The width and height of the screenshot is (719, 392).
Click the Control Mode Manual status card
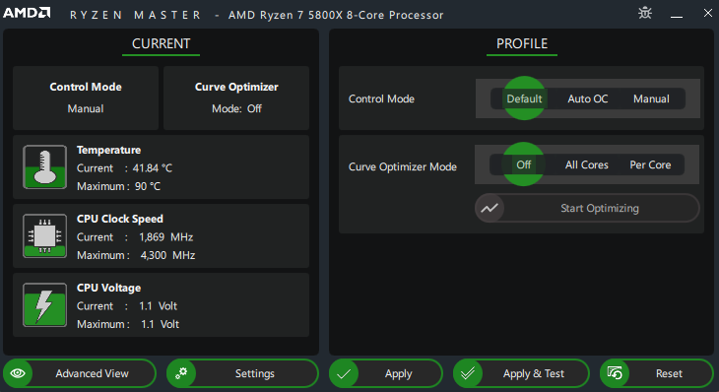[86, 98]
